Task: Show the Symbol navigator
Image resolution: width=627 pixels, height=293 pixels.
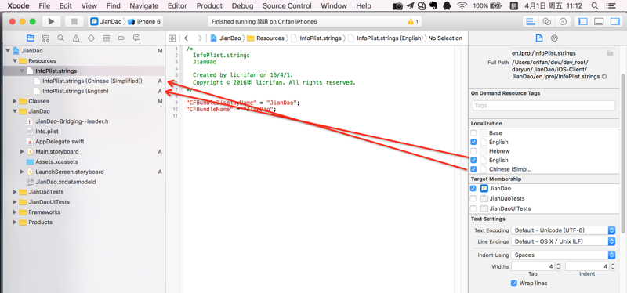Action: 45,38
